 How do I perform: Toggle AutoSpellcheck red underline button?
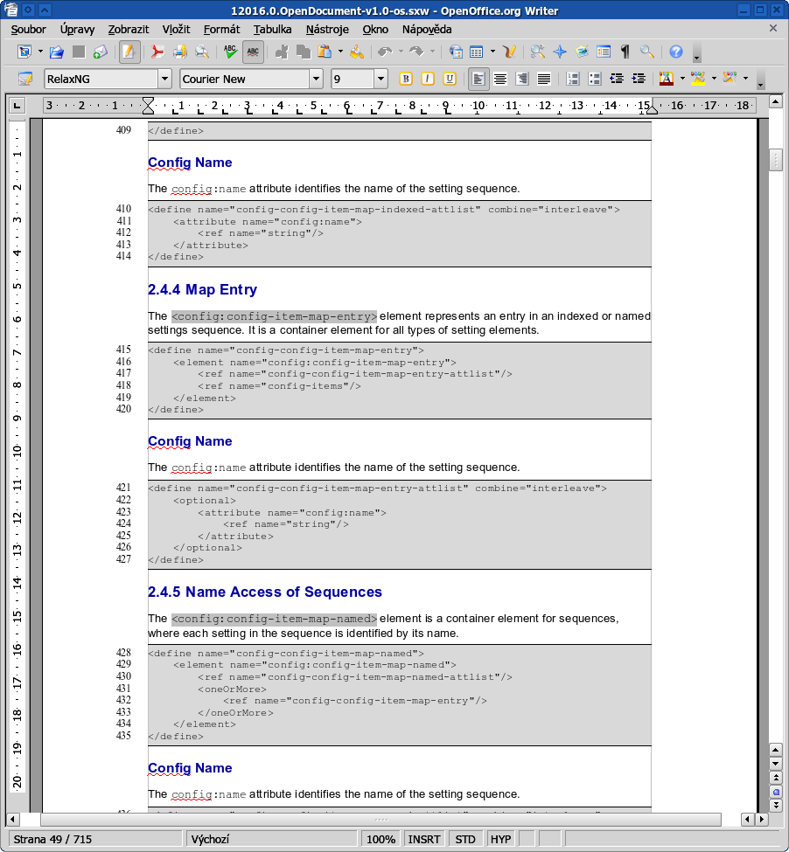[x=253, y=52]
